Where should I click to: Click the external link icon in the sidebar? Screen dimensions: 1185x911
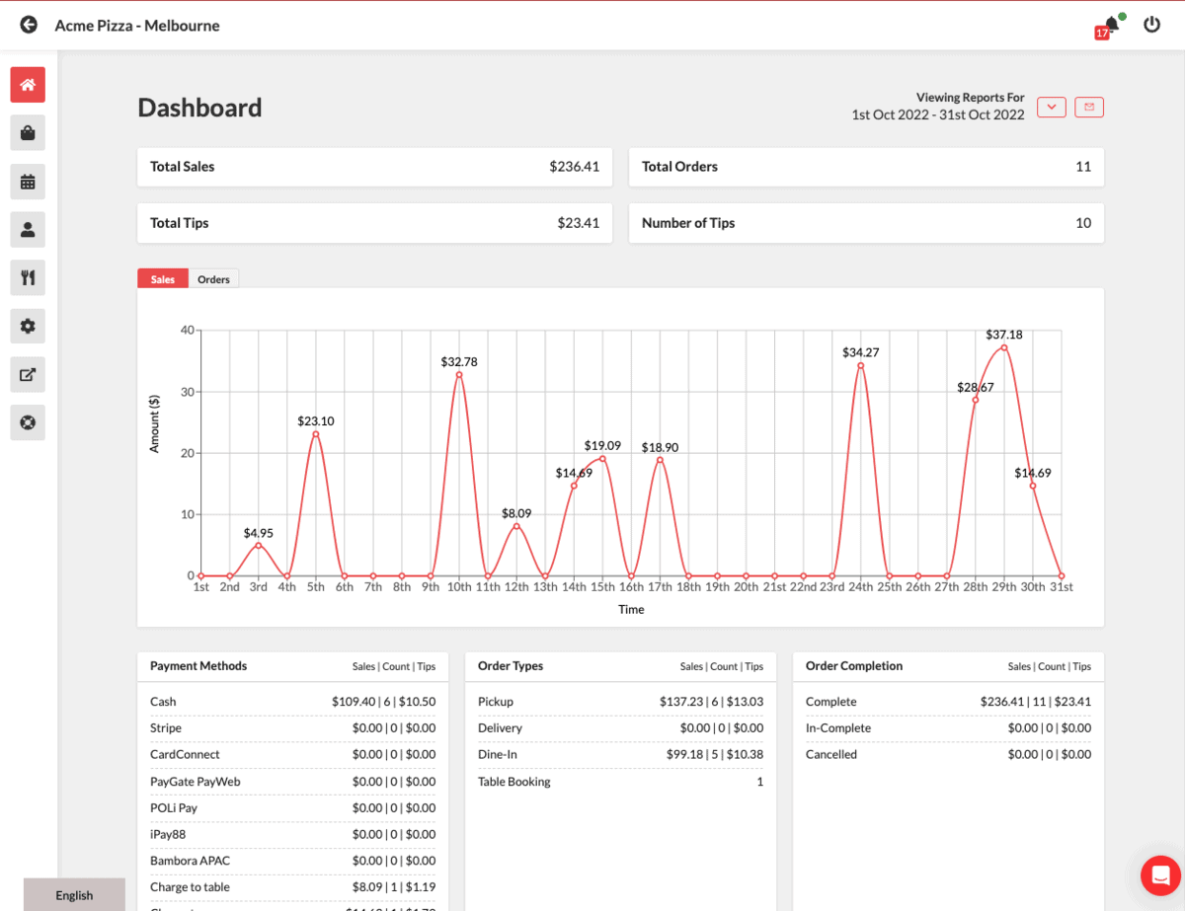click(x=27, y=374)
